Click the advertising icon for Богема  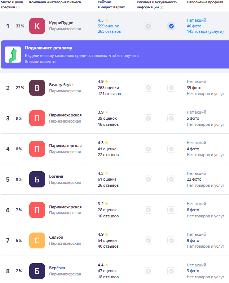[x=148, y=180]
